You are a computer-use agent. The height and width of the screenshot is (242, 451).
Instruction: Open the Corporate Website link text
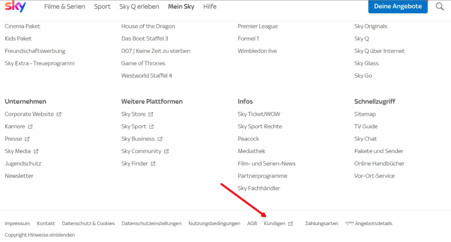point(29,114)
